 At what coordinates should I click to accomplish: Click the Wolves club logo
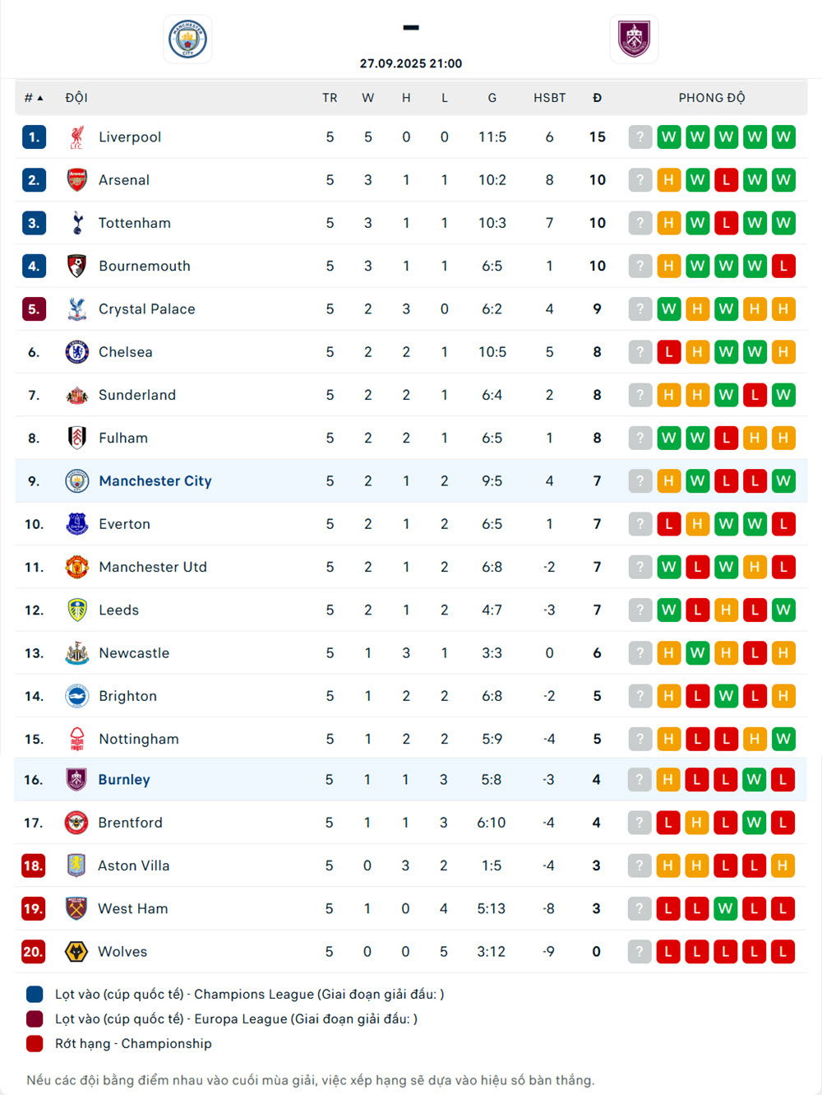(x=76, y=952)
